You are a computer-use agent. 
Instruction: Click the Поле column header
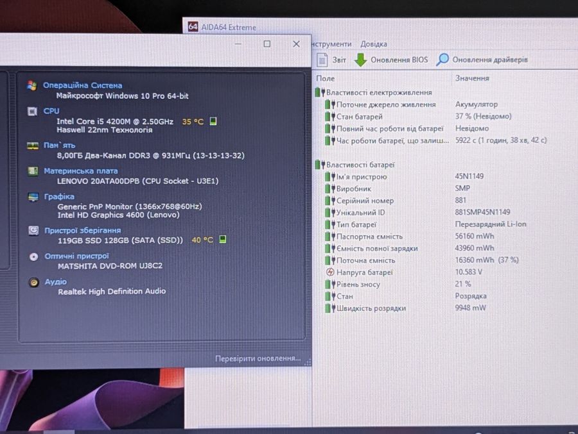(326, 78)
